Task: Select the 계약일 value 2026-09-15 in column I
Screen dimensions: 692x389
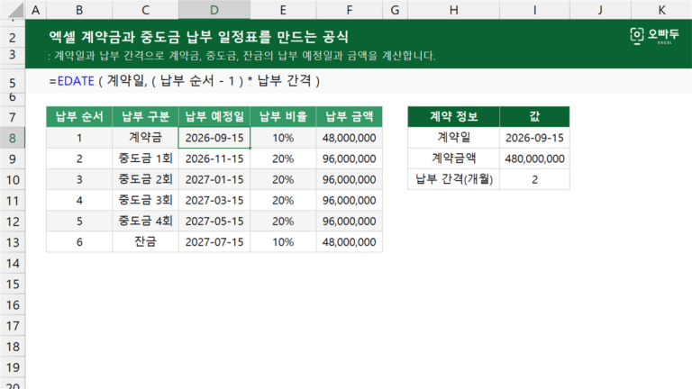Action: pos(534,138)
